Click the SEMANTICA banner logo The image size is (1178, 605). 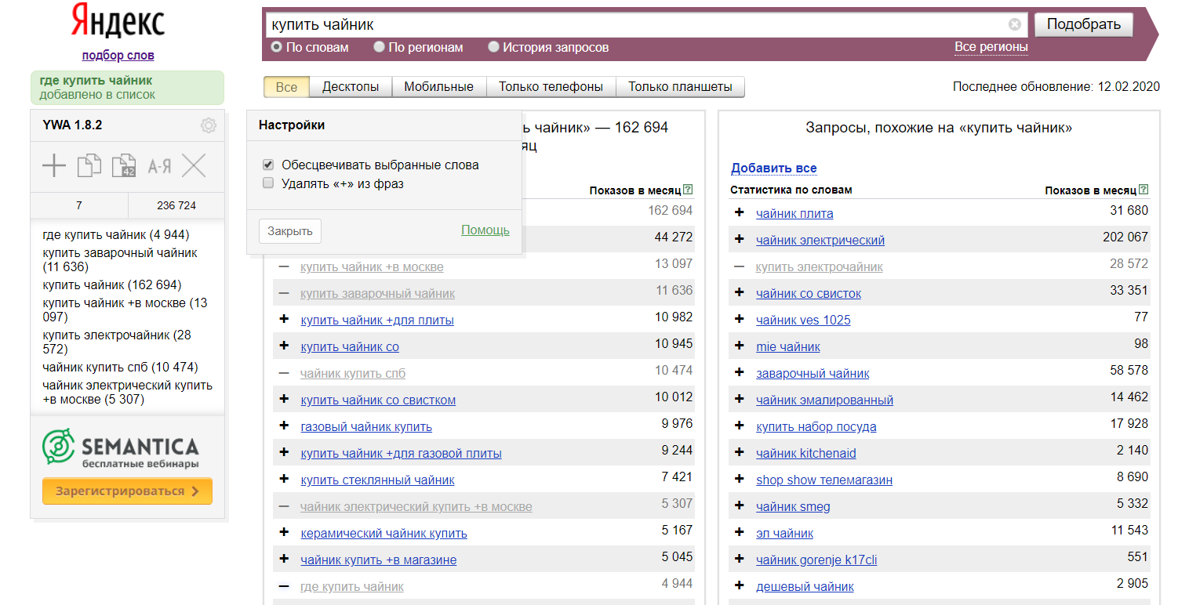click(121, 449)
